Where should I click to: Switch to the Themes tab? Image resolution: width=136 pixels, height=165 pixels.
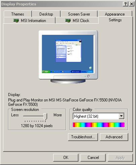click(18, 14)
